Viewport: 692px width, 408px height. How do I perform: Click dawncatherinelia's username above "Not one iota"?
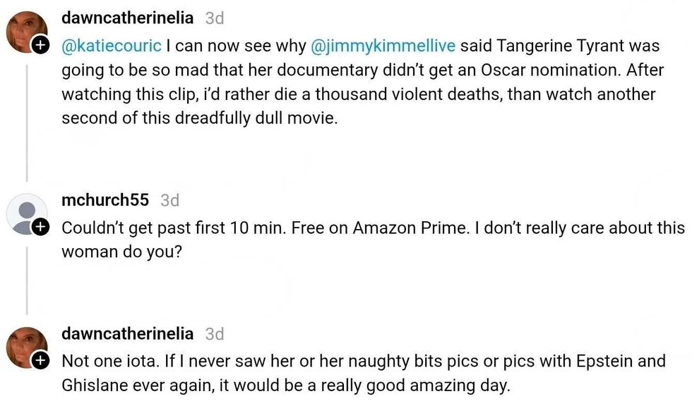coord(127,333)
